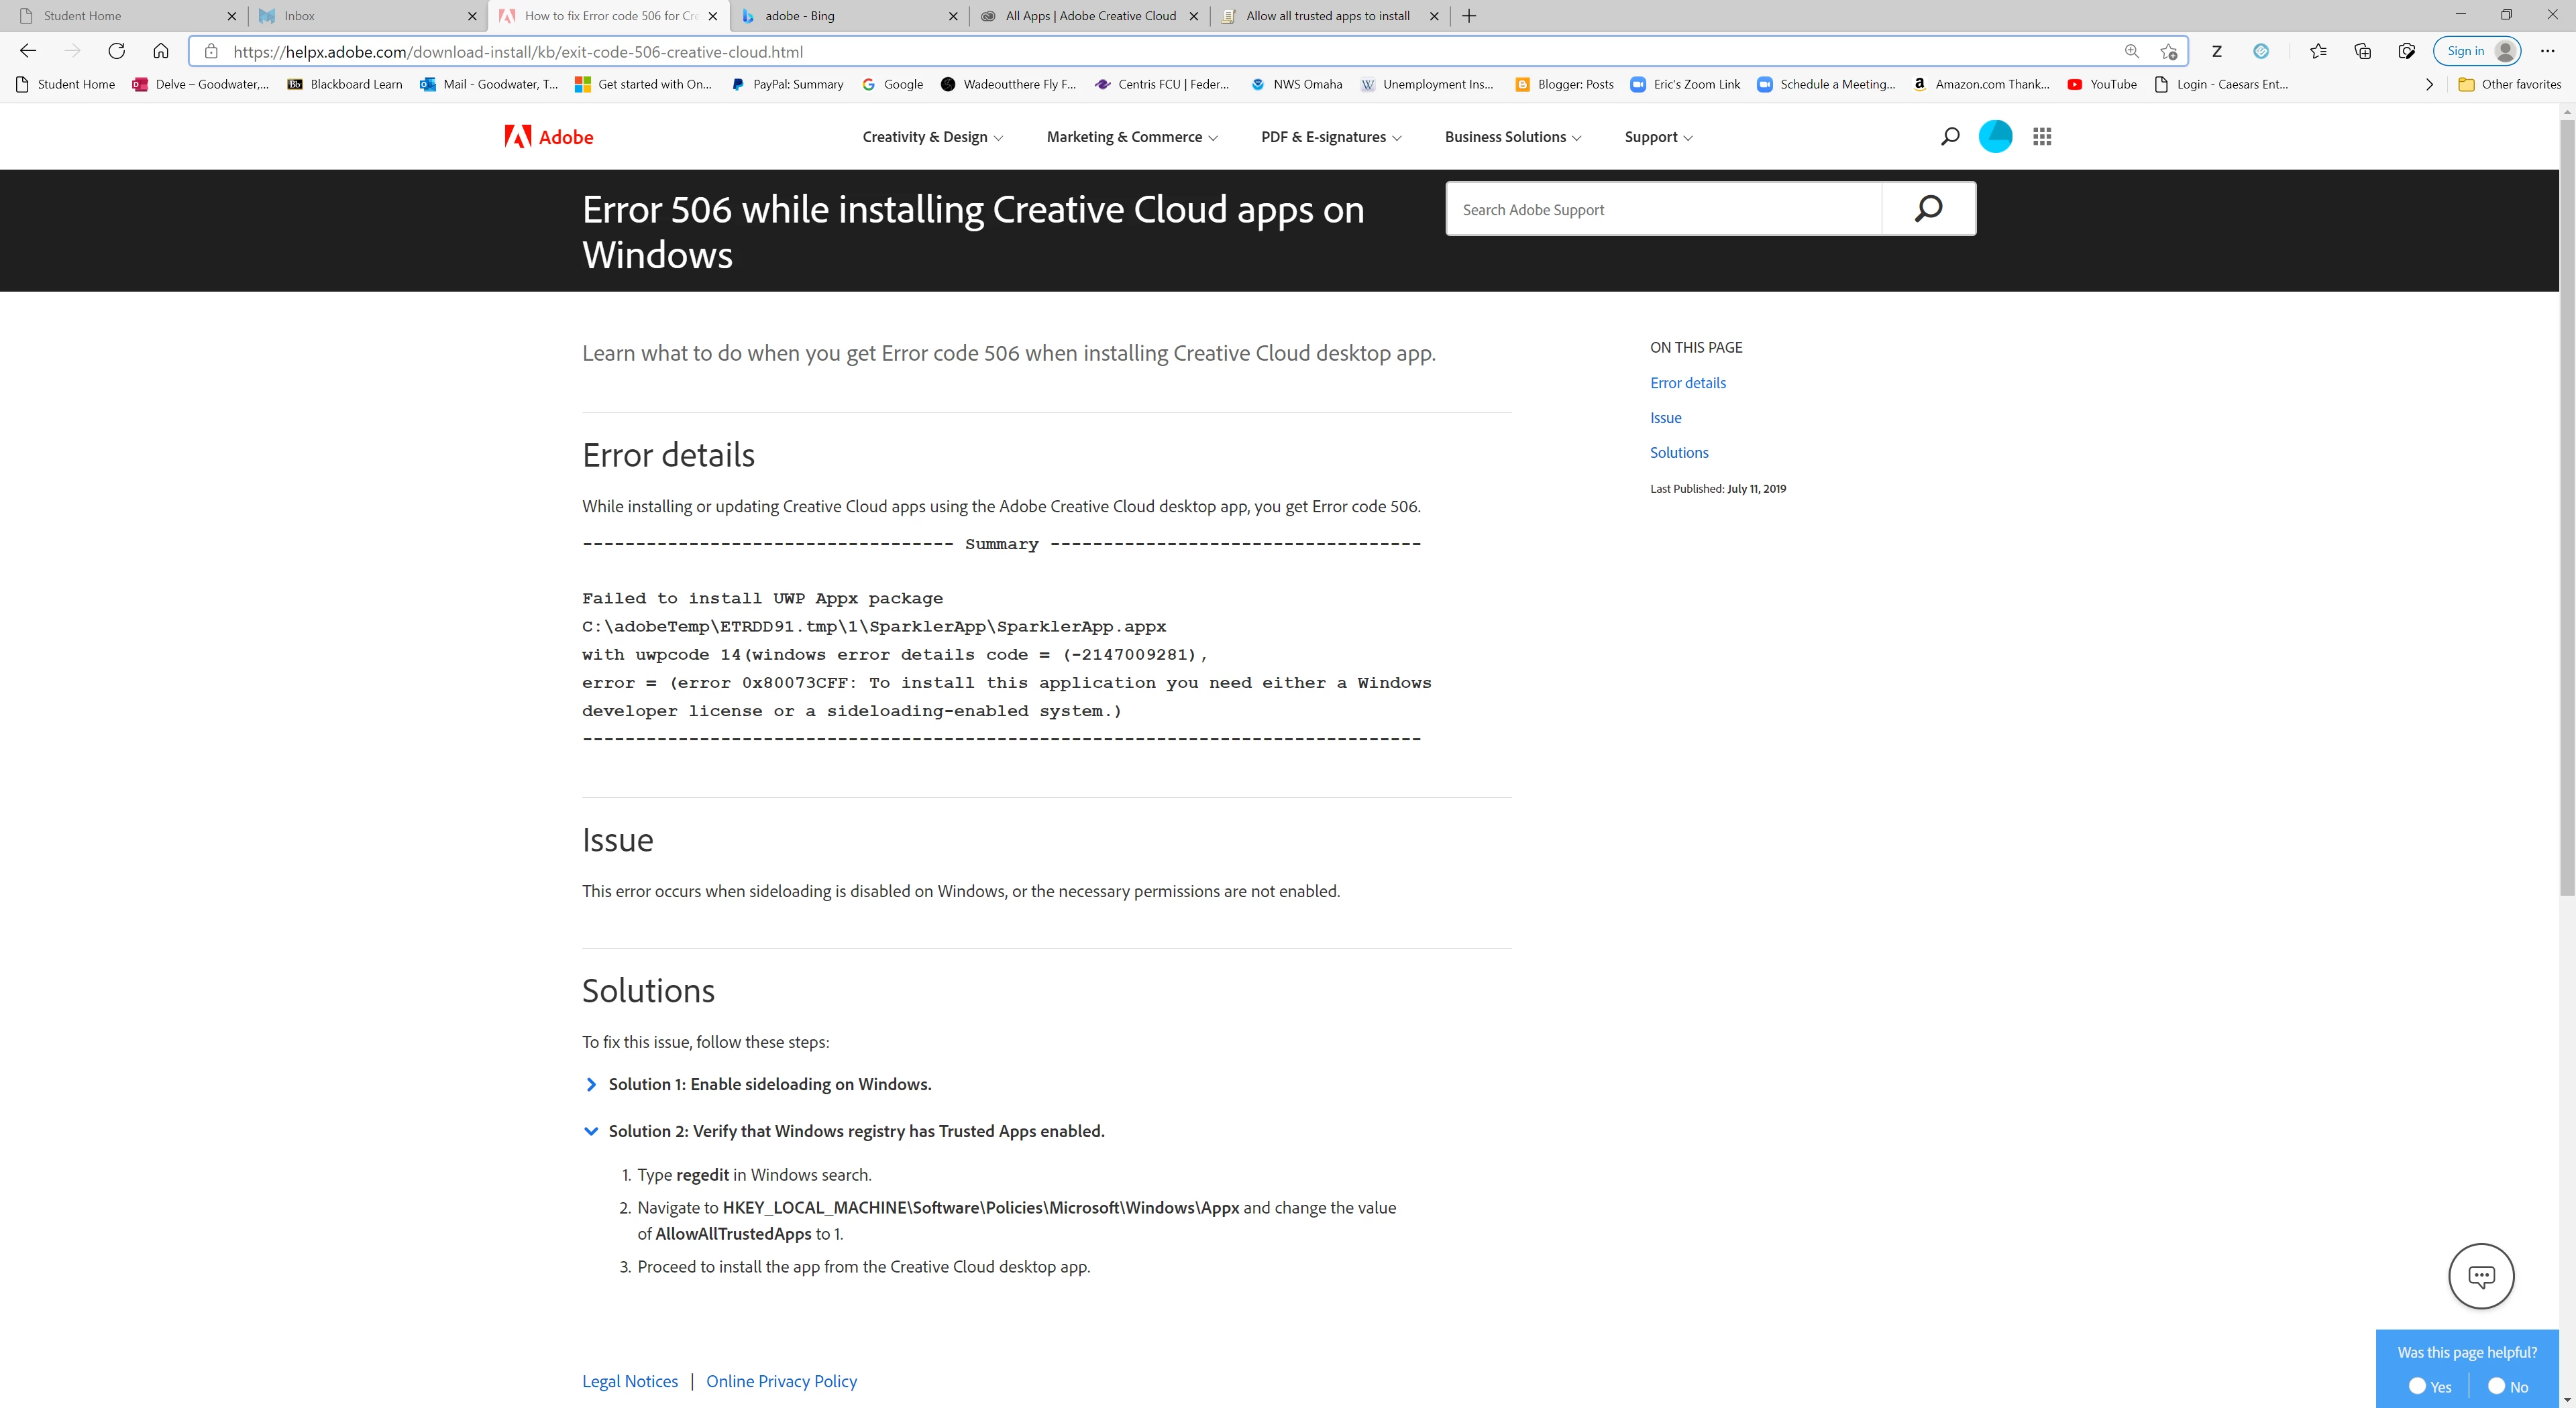Screen dimensions: 2576x1408
Task: Select No for page helpful
Action: 2497,1386
